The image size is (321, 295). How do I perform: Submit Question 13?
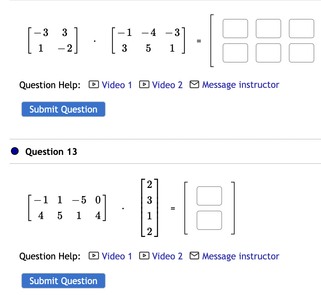pos(63,281)
